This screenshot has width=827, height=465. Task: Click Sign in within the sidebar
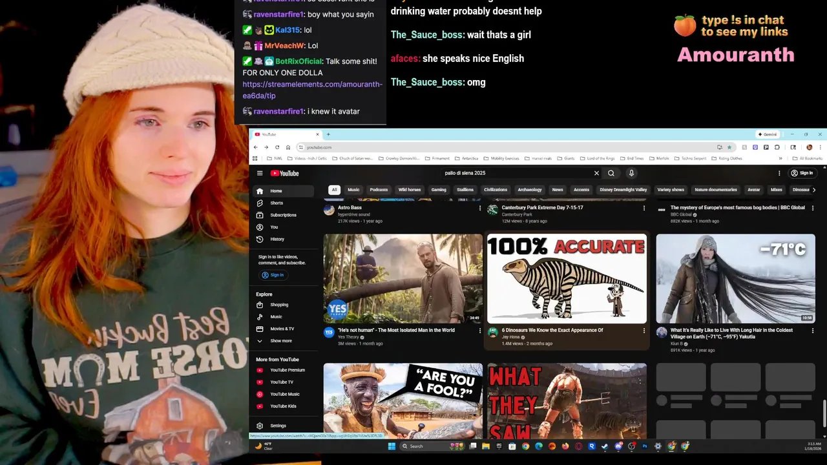coord(273,275)
